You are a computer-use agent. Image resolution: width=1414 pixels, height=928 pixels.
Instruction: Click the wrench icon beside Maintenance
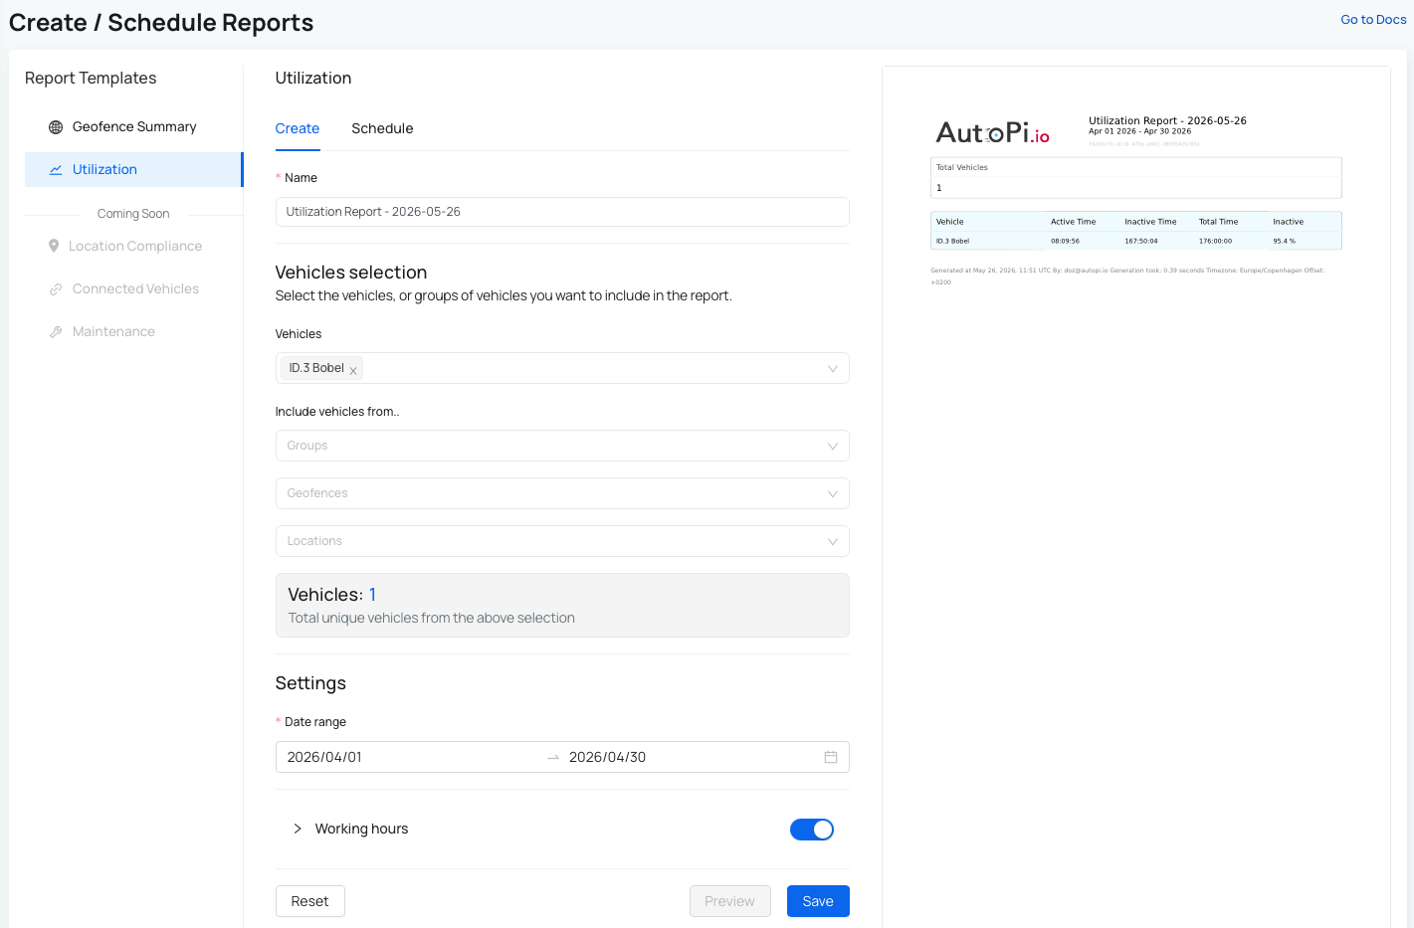(x=56, y=332)
